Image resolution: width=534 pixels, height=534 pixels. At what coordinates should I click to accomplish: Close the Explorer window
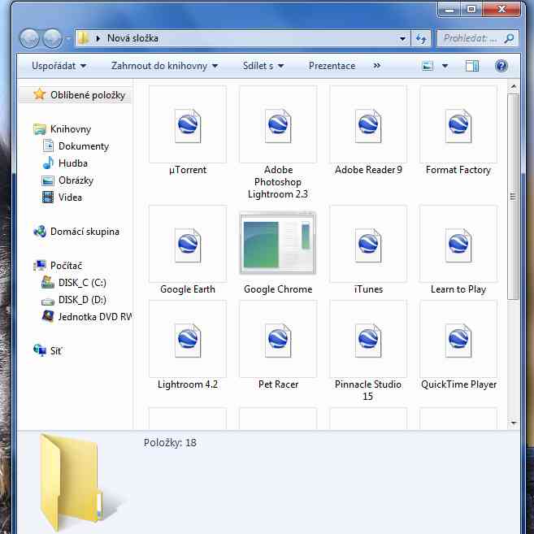click(x=501, y=10)
